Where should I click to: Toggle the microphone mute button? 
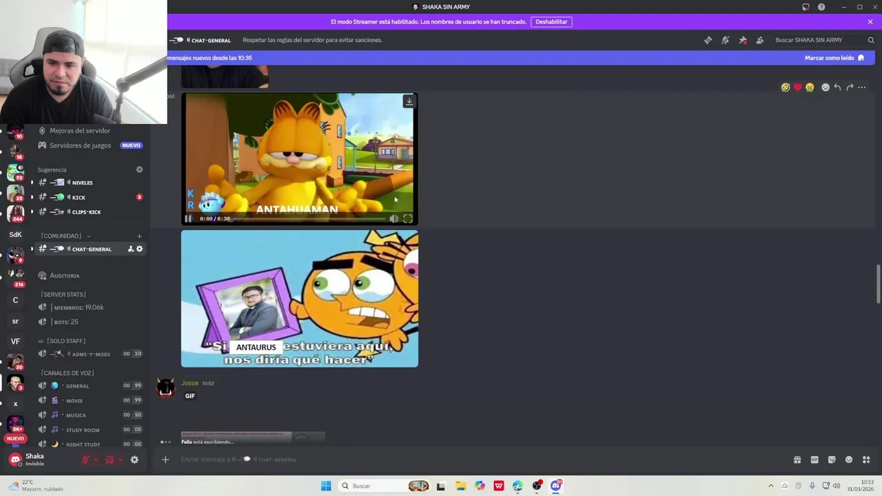tap(85, 459)
